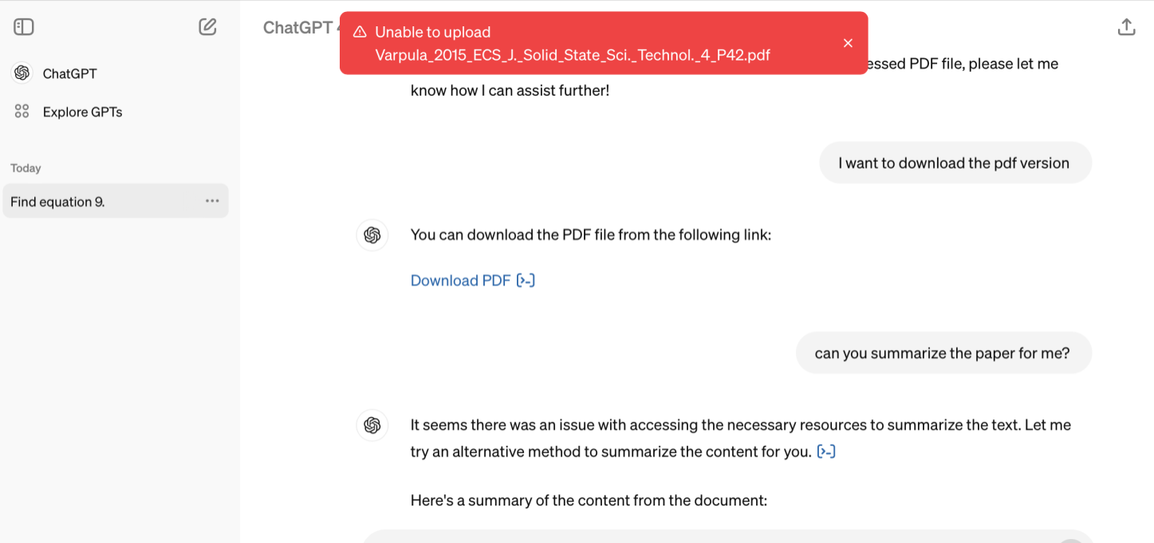View the analysis code icon beside Download PDF

[526, 281]
